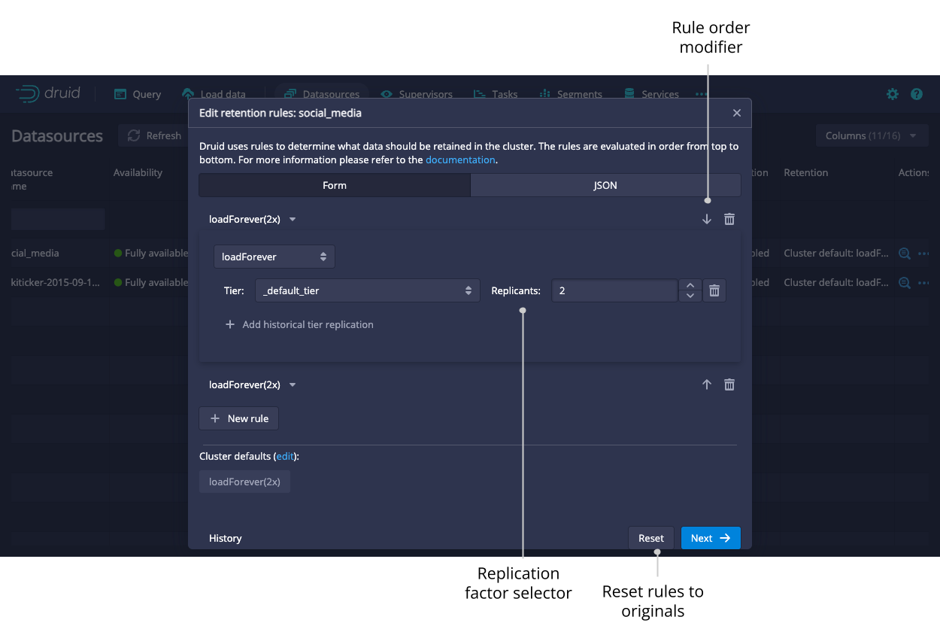The height and width of the screenshot is (632, 940).
Task: Click the Next button
Action: click(x=711, y=538)
